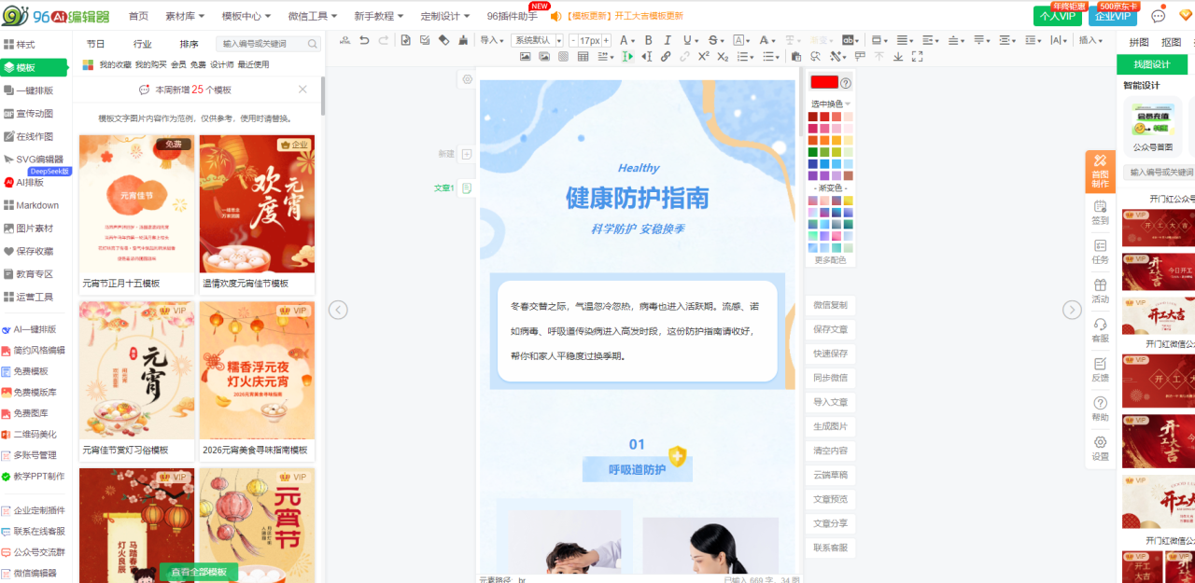The width and height of the screenshot is (1195, 583).
Task: Increase font size with plus button
Action: click(x=606, y=40)
